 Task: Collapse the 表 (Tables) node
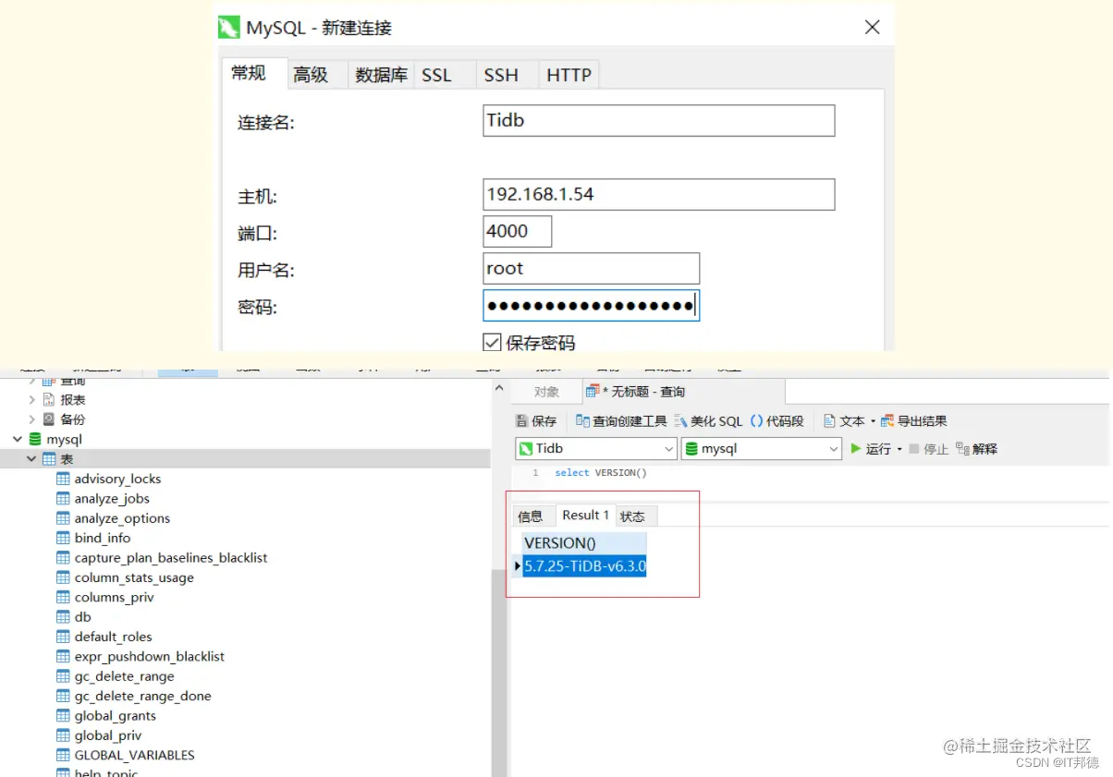point(31,459)
